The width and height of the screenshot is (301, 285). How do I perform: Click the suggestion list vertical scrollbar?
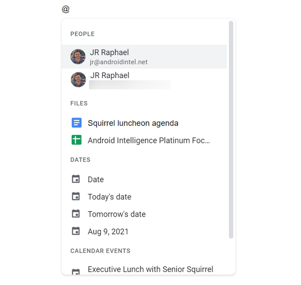tap(231, 129)
